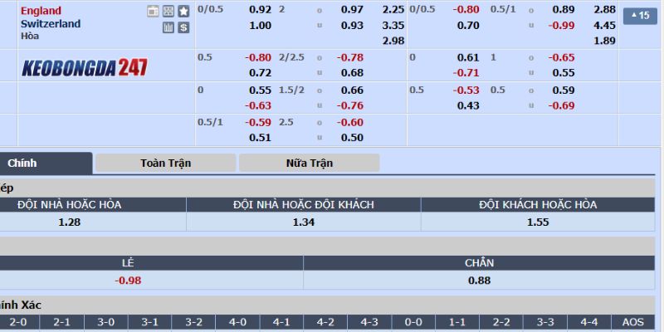Choose Đội Nhà Hoặc Đội Khách odds 1.34
Viewport: 664px width, 332px height.
point(304,222)
